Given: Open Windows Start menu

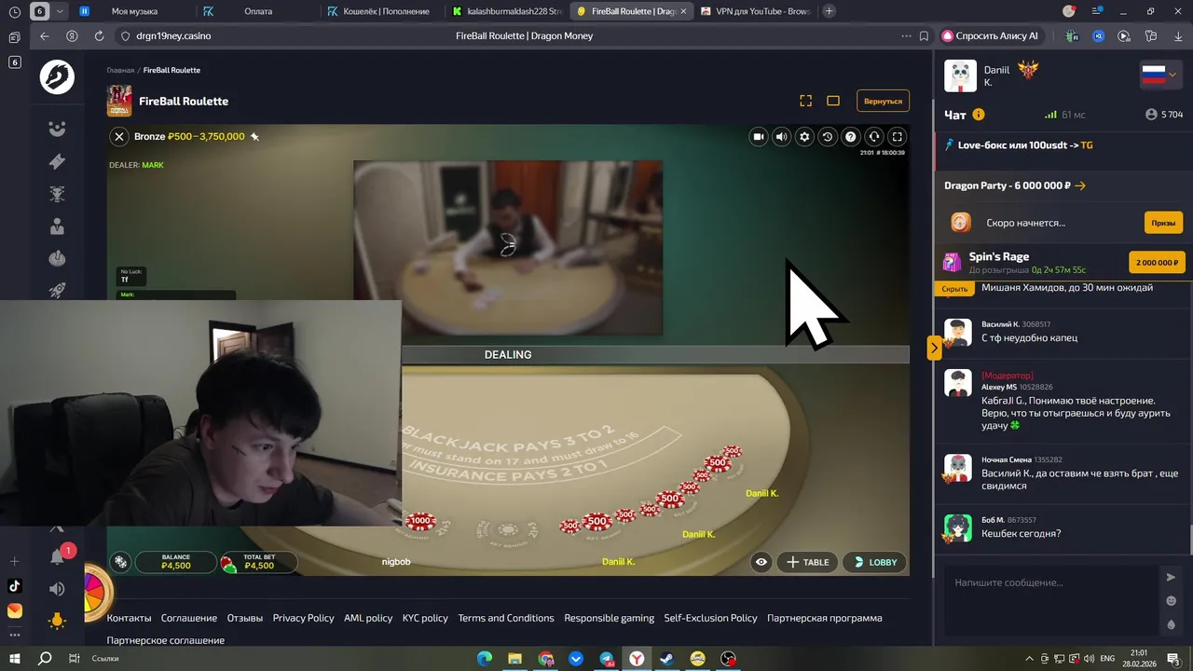Looking at the screenshot, I should [x=15, y=658].
